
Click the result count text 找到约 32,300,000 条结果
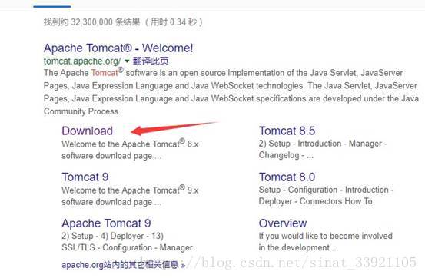(x=92, y=22)
